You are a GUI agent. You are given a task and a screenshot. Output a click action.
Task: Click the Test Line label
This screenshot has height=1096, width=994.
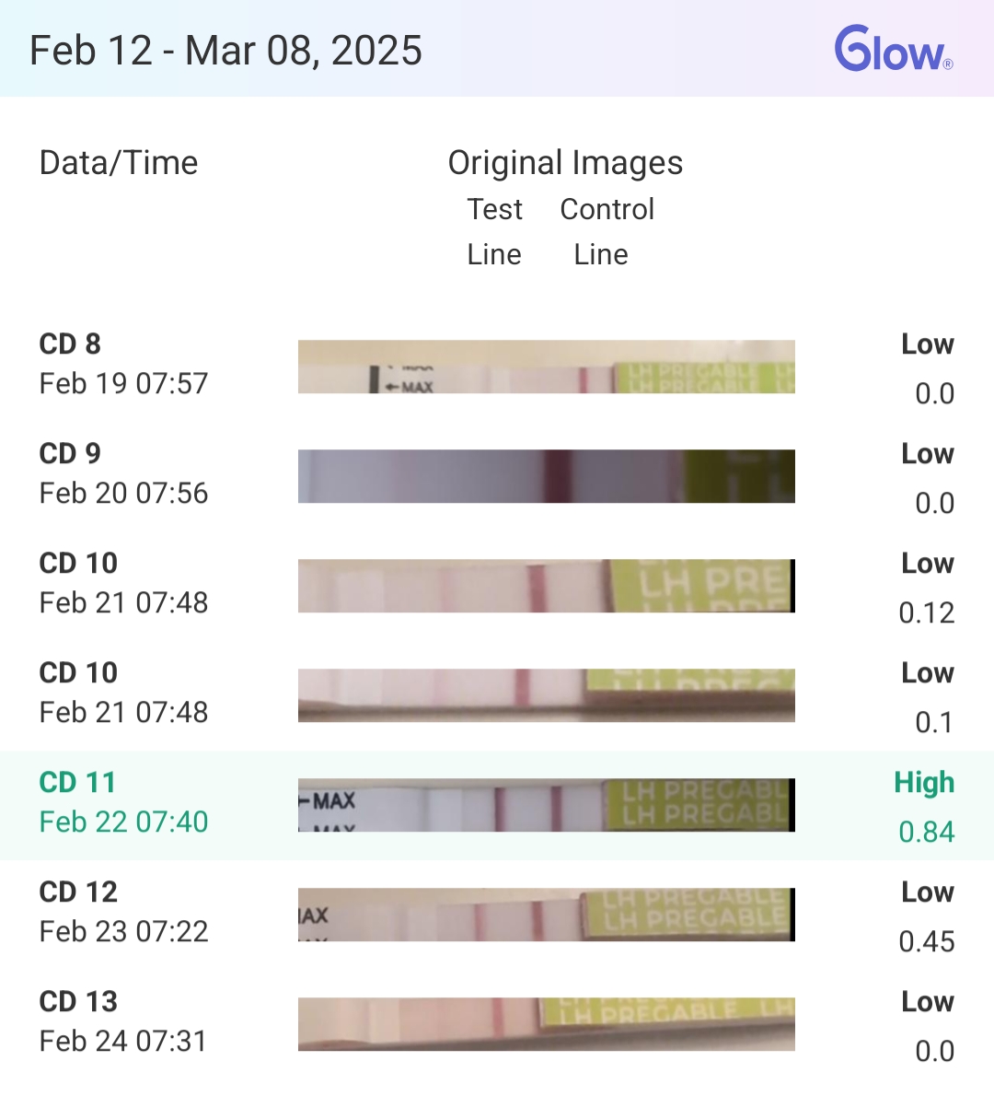(494, 231)
